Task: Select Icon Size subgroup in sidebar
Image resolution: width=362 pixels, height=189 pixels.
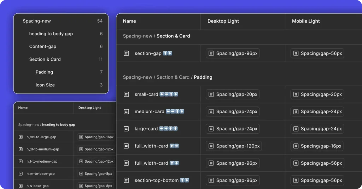Action: 61,85
